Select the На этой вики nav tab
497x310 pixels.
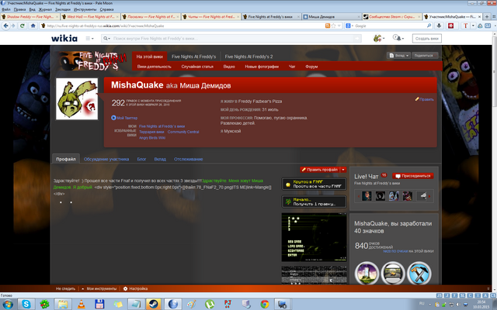tap(150, 57)
